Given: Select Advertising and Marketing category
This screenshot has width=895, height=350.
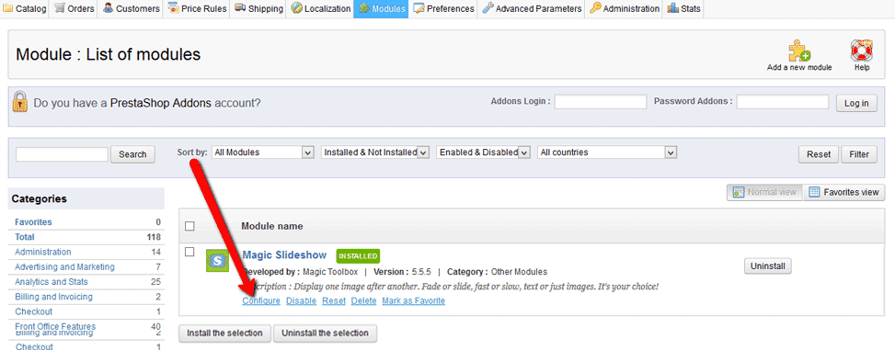Looking at the screenshot, I should pyautogui.click(x=64, y=266).
